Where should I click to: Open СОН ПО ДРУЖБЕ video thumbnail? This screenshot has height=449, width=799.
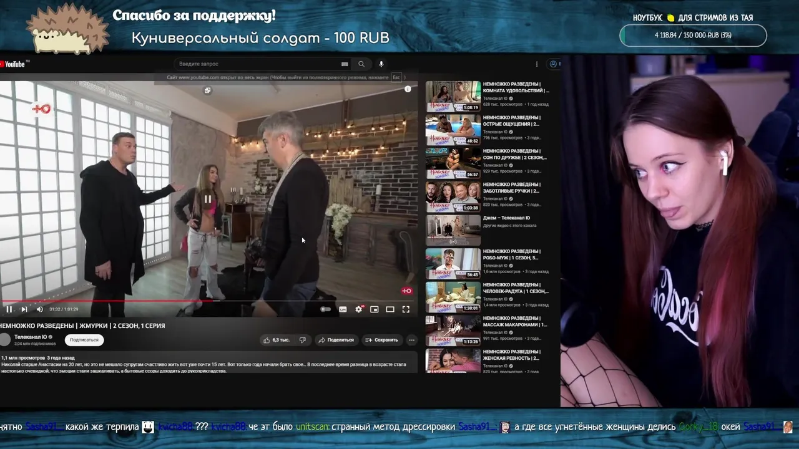453,163
